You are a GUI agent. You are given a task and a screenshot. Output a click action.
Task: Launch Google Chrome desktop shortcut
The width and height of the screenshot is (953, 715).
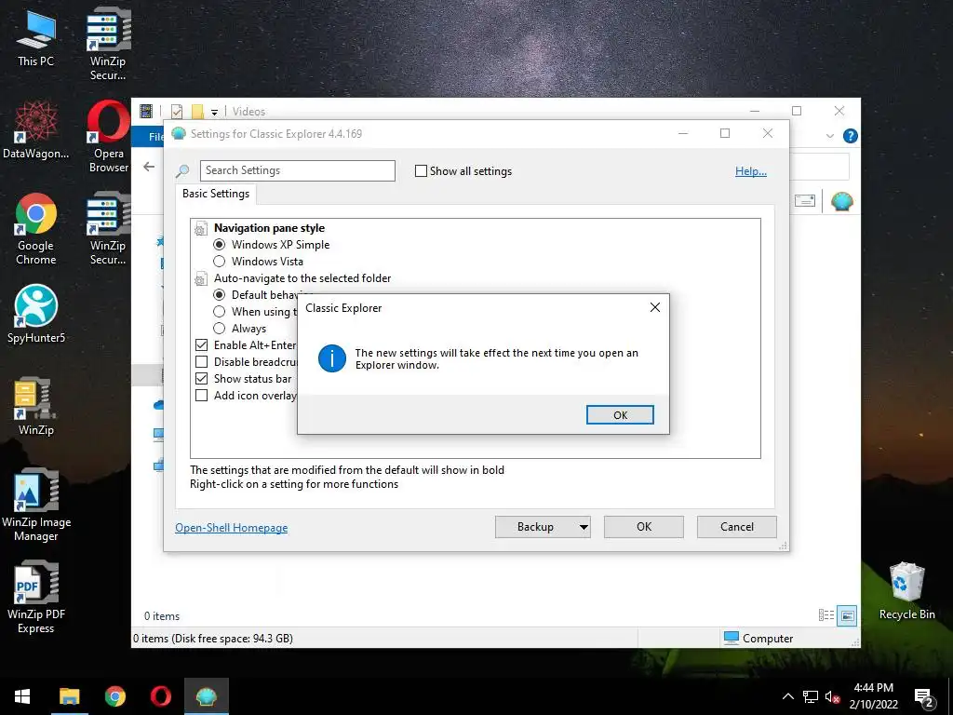[x=36, y=229]
